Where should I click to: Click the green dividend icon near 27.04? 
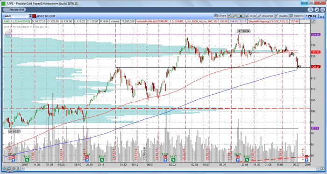pos(247,160)
